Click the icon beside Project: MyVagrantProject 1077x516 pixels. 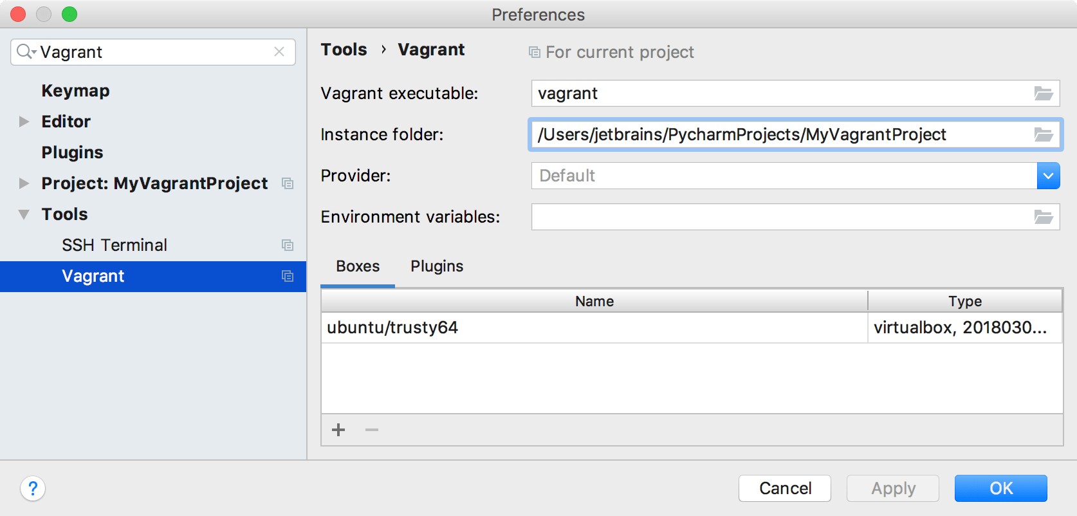[288, 183]
